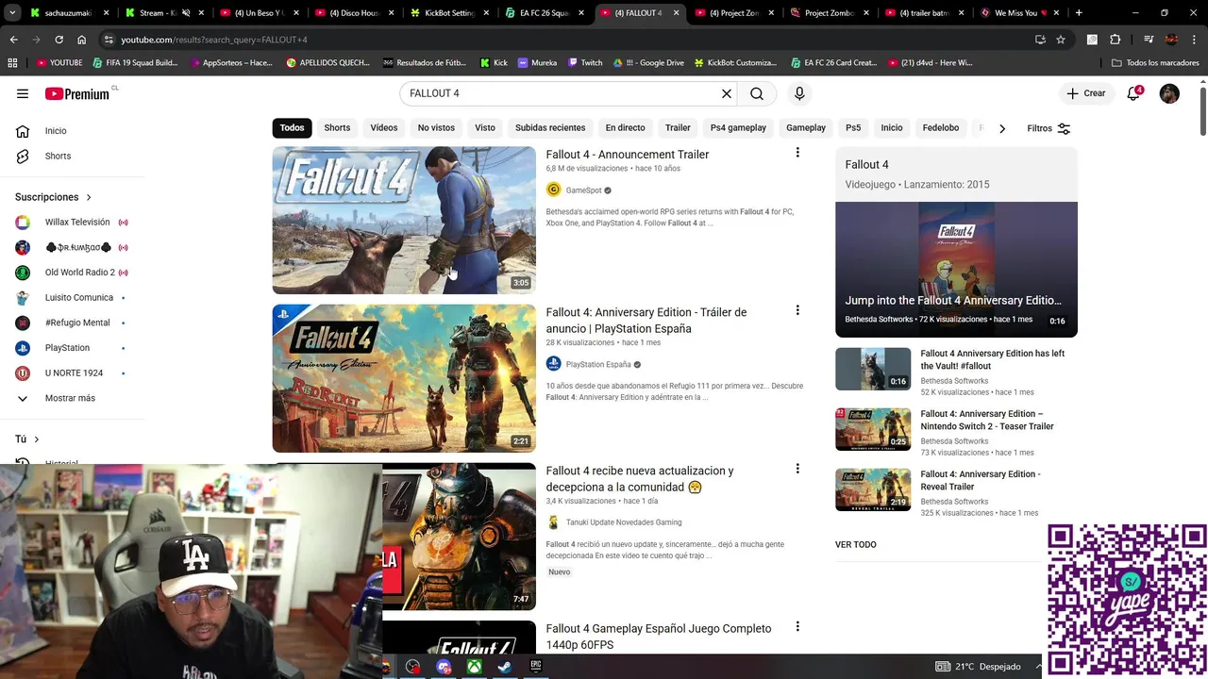Select the Vídeos filter chip
This screenshot has width=1208, height=679.
[384, 127]
